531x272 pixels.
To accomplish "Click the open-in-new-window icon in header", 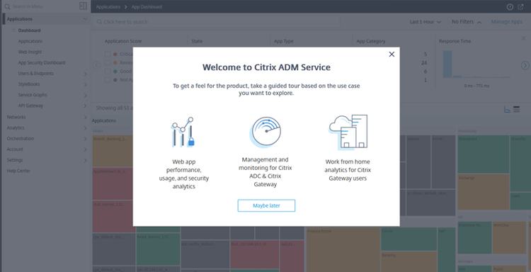I will (x=521, y=7).
